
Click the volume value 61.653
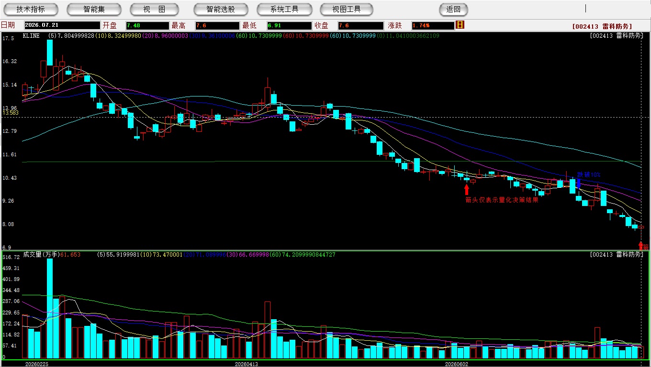(x=70, y=255)
